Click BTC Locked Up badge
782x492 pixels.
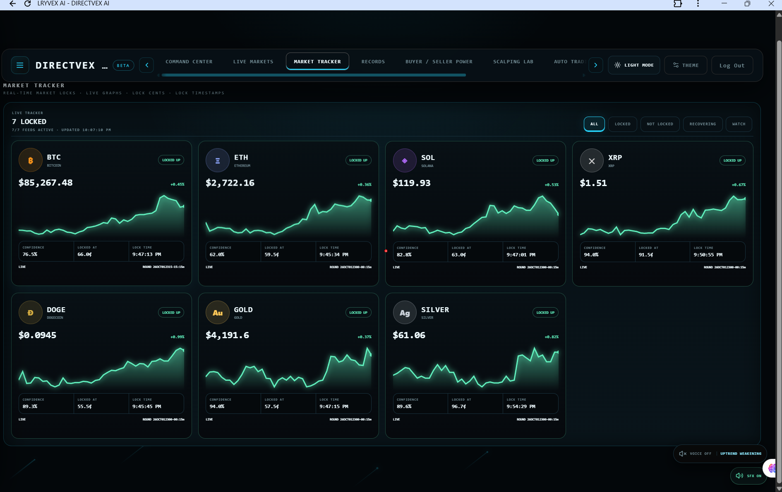click(x=171, y=160)
